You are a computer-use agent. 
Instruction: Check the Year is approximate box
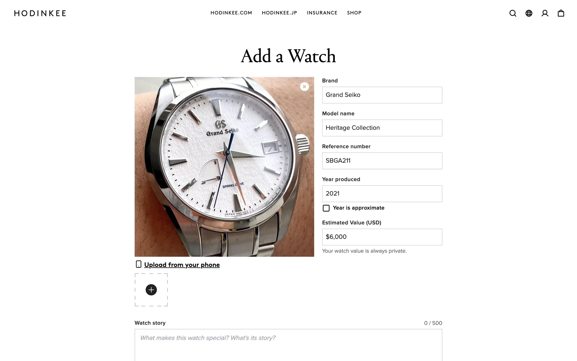pyautogui.click(x=326, y=208)
